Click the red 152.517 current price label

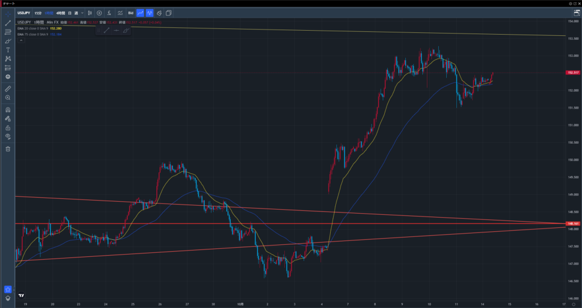(572, 73)
